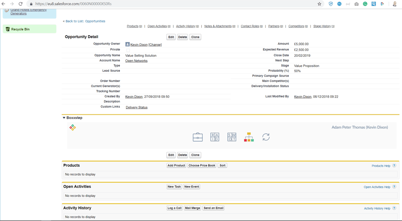
Task: Click the Boxxstep refresh sync icon
Action: click(x=266, y=137)
